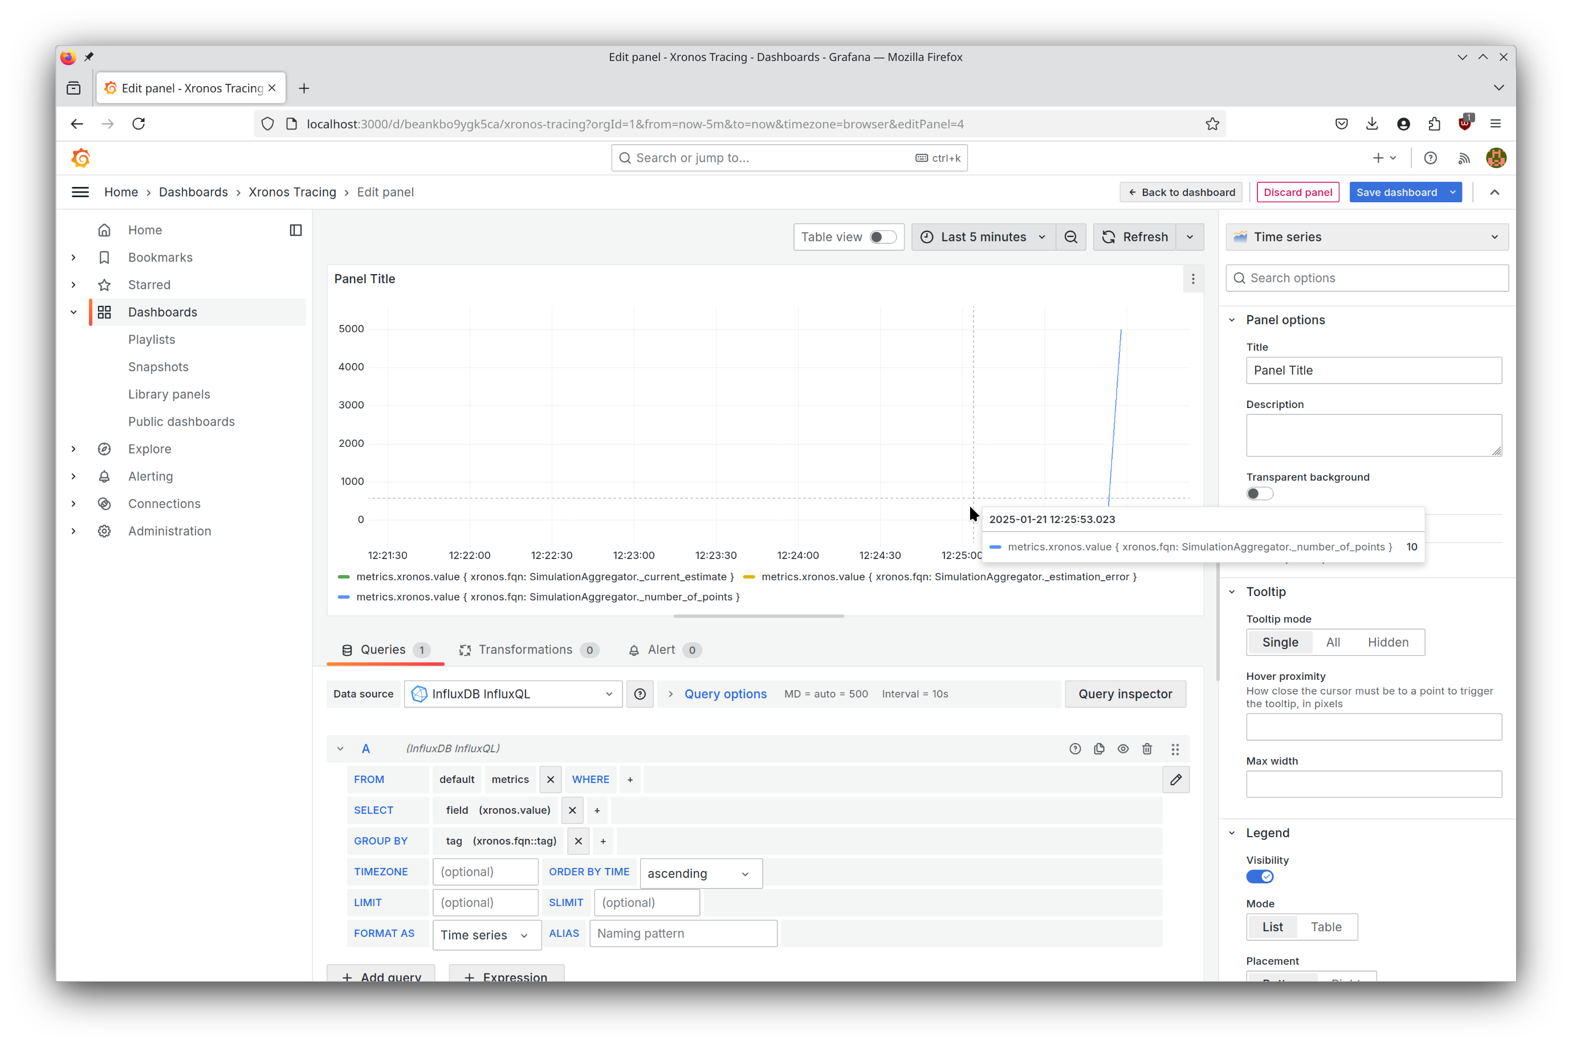Open the panel menu via kebab icon
This screenshot has width=1572, height=1048.
tap(1194, 279)
